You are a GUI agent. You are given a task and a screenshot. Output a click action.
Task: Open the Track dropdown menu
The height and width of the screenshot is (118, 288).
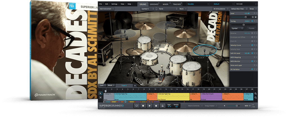[x=102, y=85]
